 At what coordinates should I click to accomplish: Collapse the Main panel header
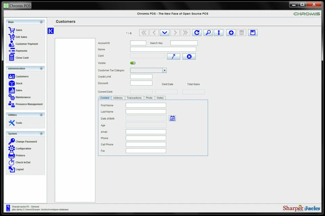[41, 21]
